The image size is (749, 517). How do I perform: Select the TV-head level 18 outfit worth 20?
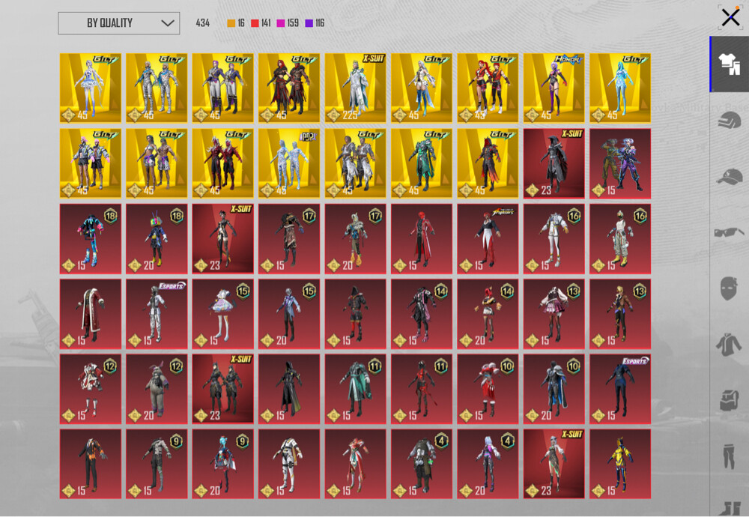(157, 238)
